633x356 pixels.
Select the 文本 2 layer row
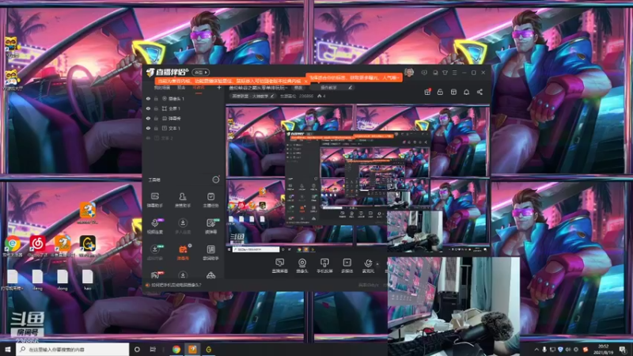pos(184,138)
